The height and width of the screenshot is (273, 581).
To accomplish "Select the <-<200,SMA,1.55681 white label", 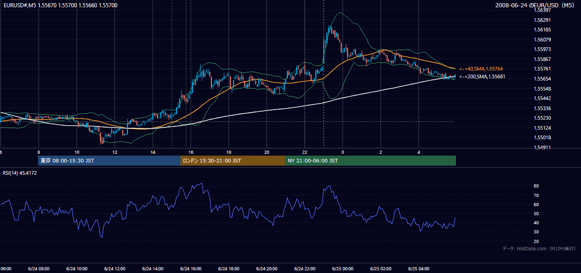I will (482, 76).
